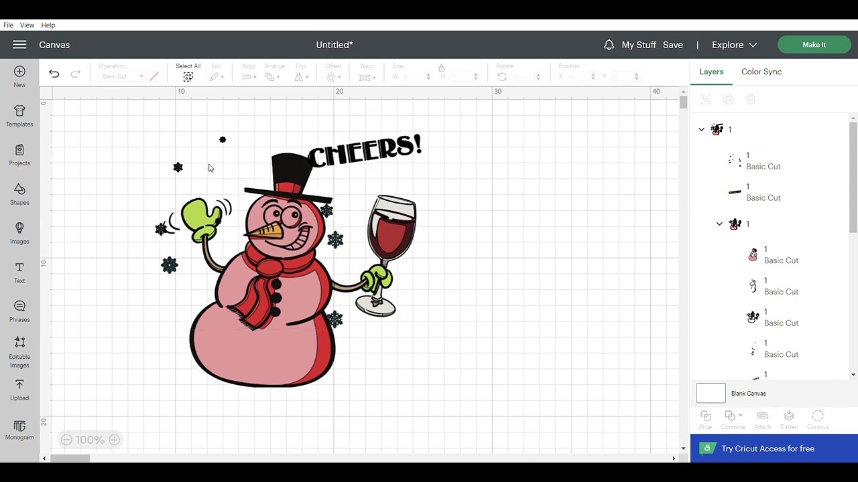This screenshot has width=858, height=482.
Task: Open the Templates panel
Action: click(x=19, y=116)
